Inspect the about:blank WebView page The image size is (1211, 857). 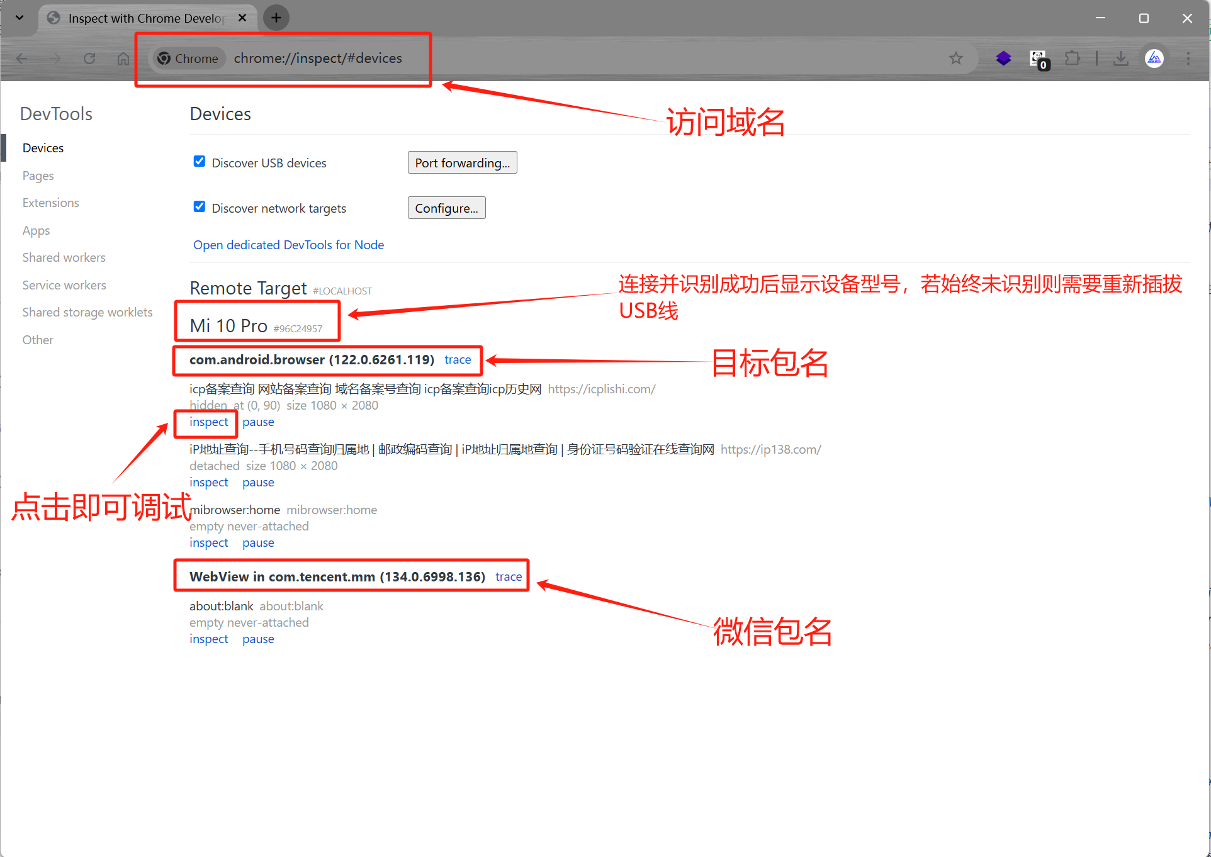(209, 639)
